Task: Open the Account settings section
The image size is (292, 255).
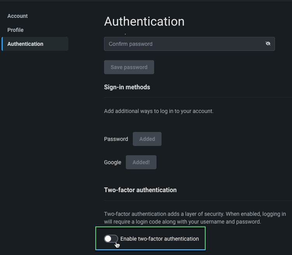Action: [17, 16]
